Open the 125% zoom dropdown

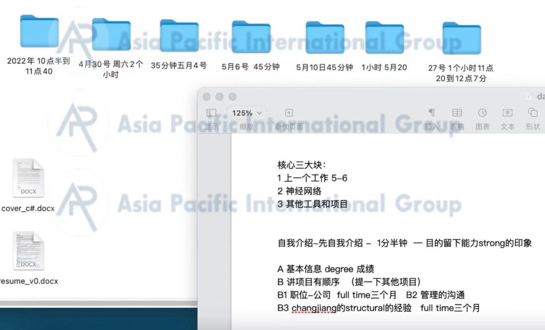(246, 113)
